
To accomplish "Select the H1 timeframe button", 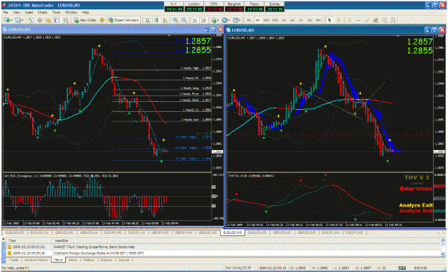I will [x=284, y=20].
